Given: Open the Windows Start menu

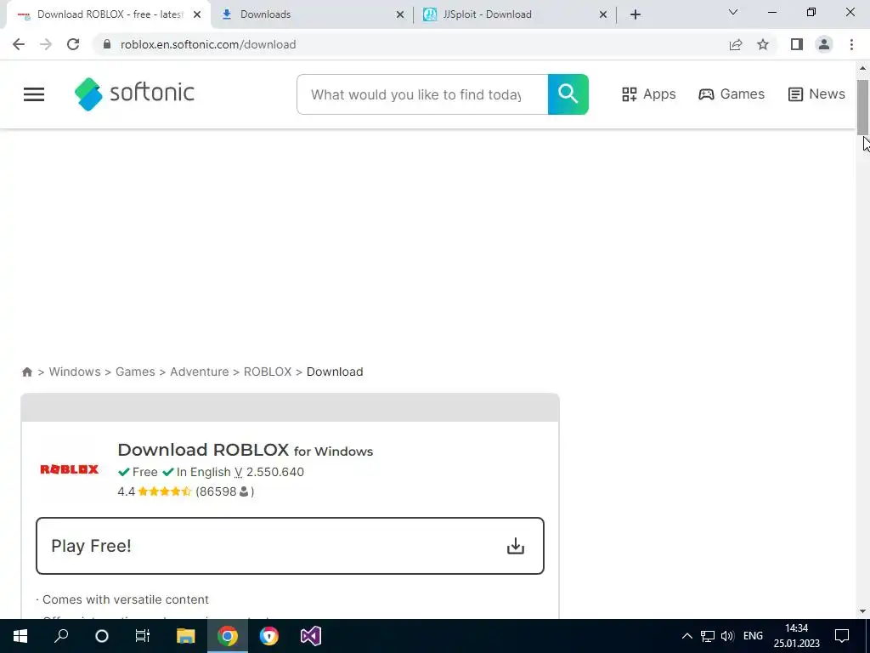Looking at the screenshot, I should pos(20,636).
